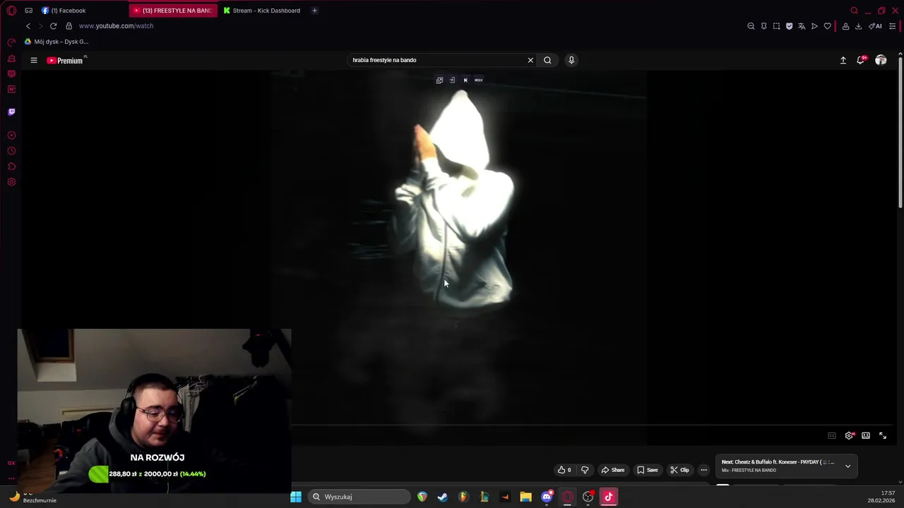The height and width of the screenshot is (508, 904).
Task: Open the Opera profile account icon
Action: 845,26
